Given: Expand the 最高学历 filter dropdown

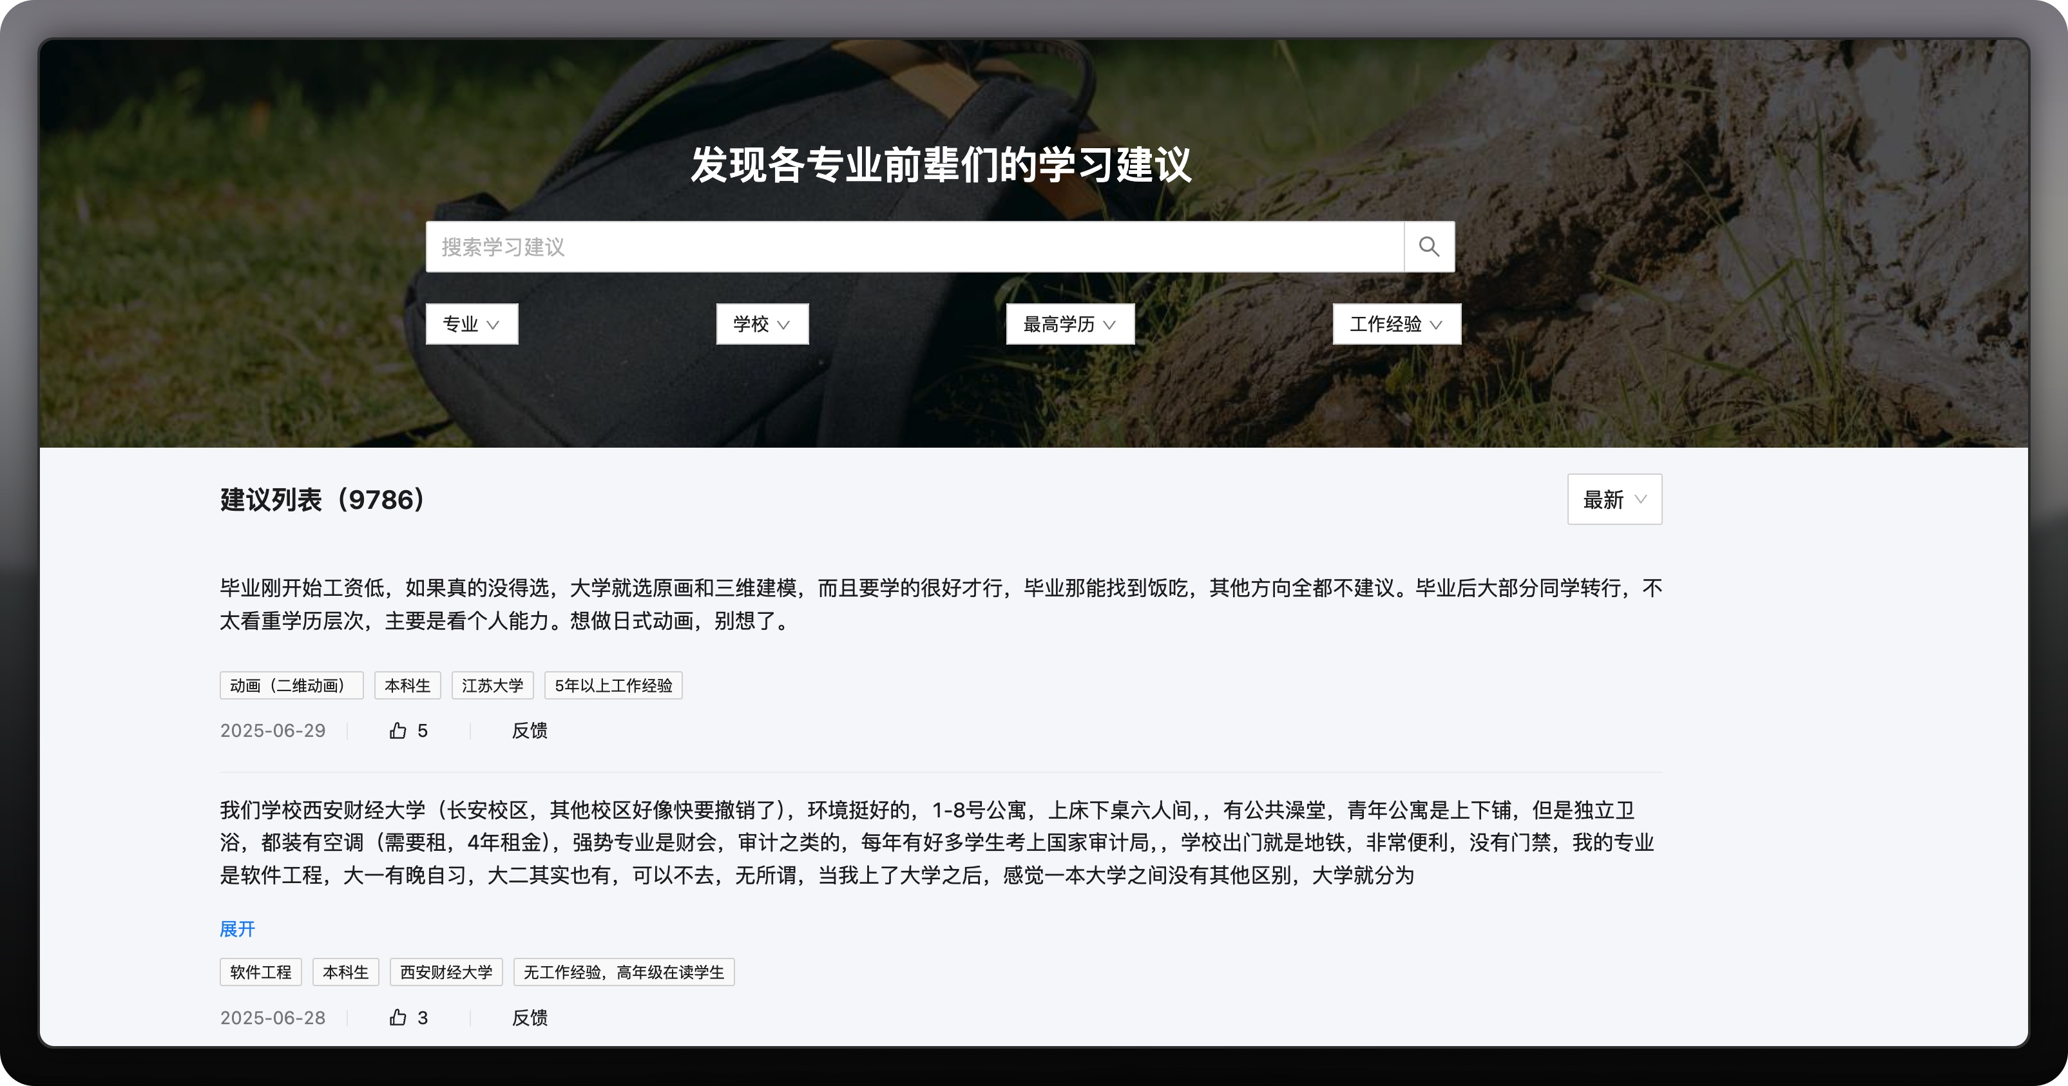Looking at the screenshot, I should tap(1069, 324).
